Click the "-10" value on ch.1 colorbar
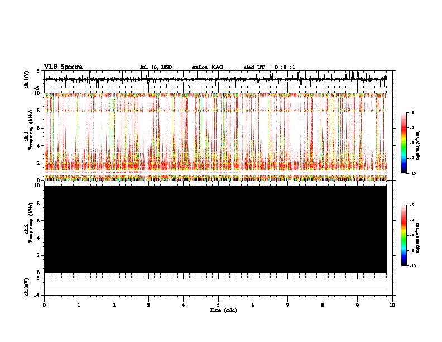This screenshot has width=442, height=342. 412,174
